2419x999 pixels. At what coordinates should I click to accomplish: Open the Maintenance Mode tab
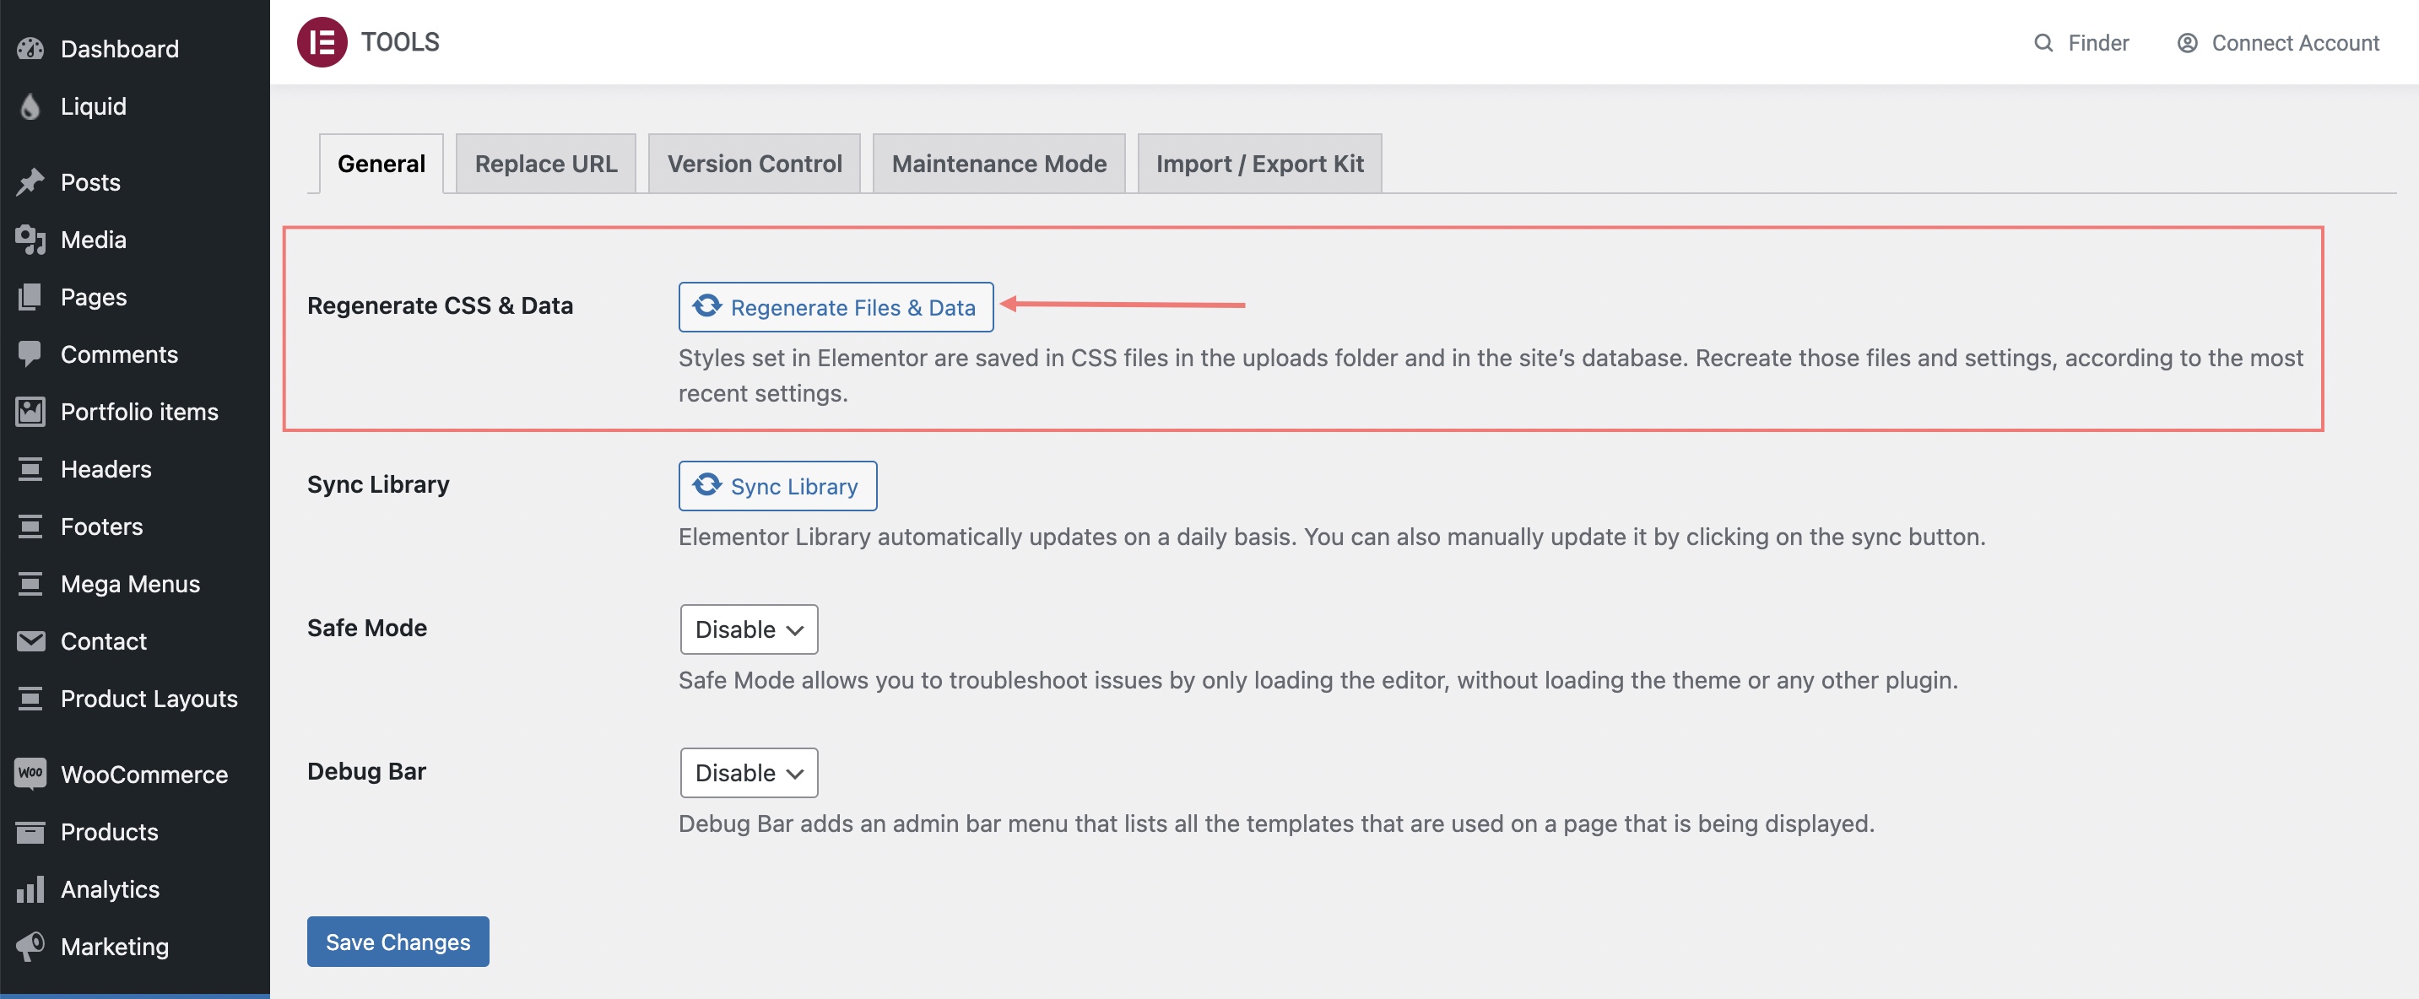click(998, 163)
